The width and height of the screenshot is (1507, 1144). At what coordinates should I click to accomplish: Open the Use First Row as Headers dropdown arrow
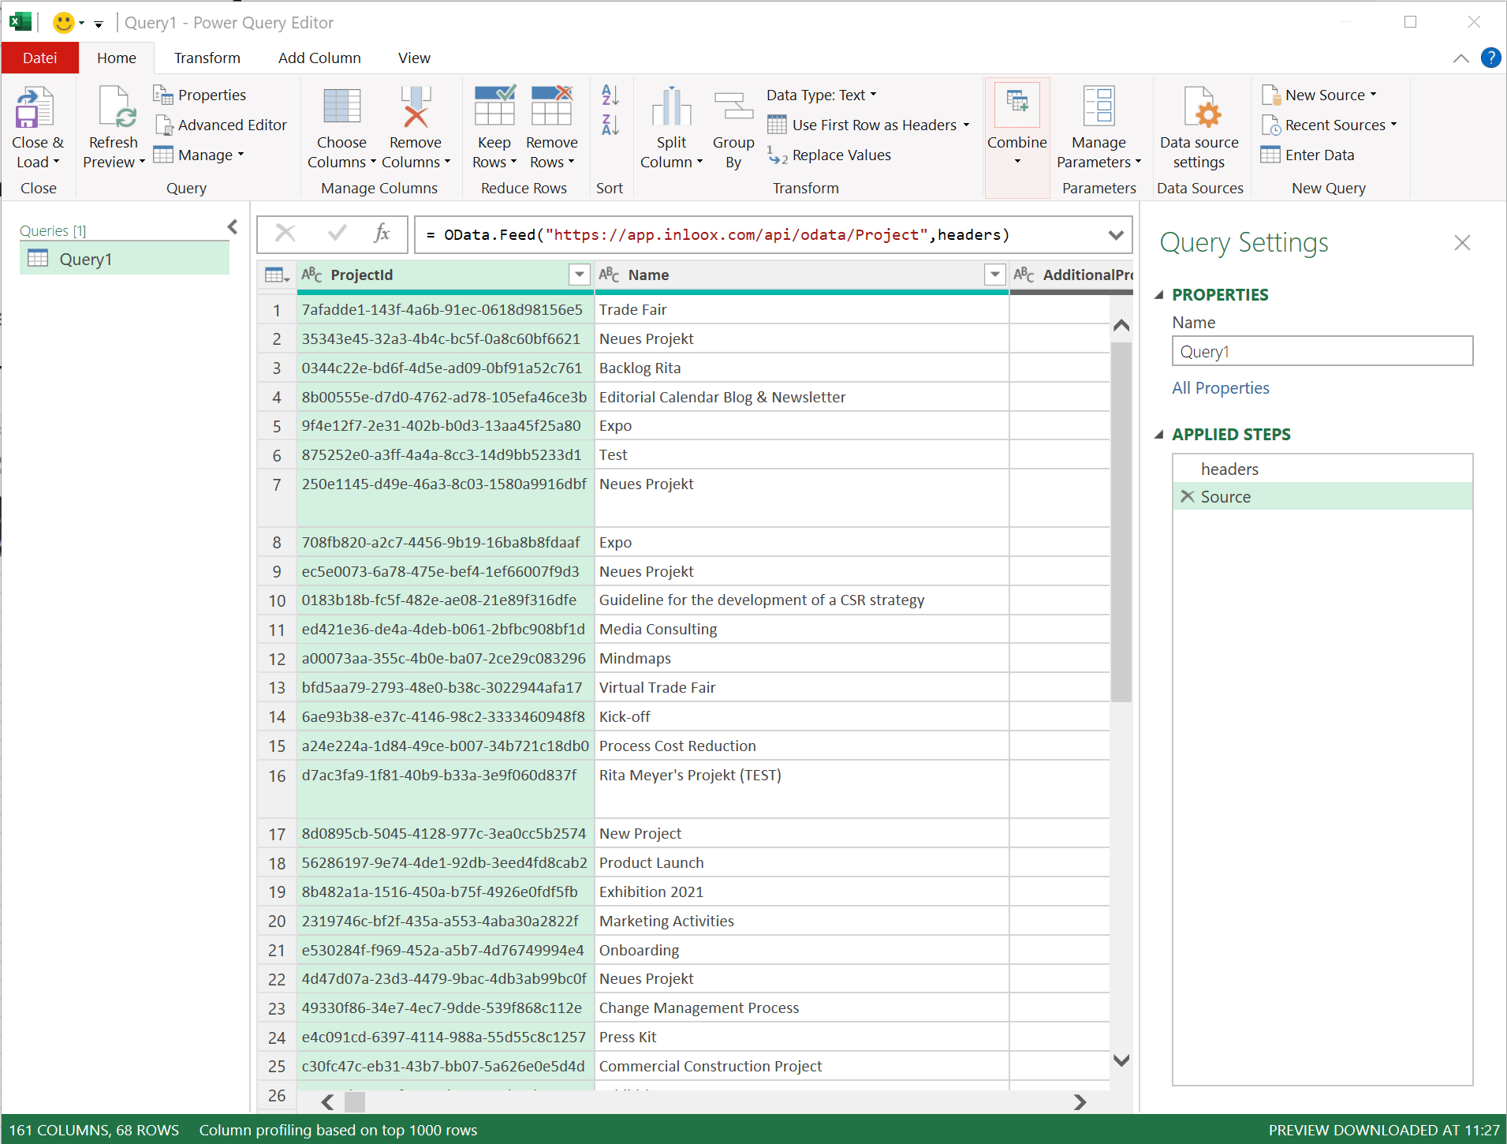coord(966,125)
